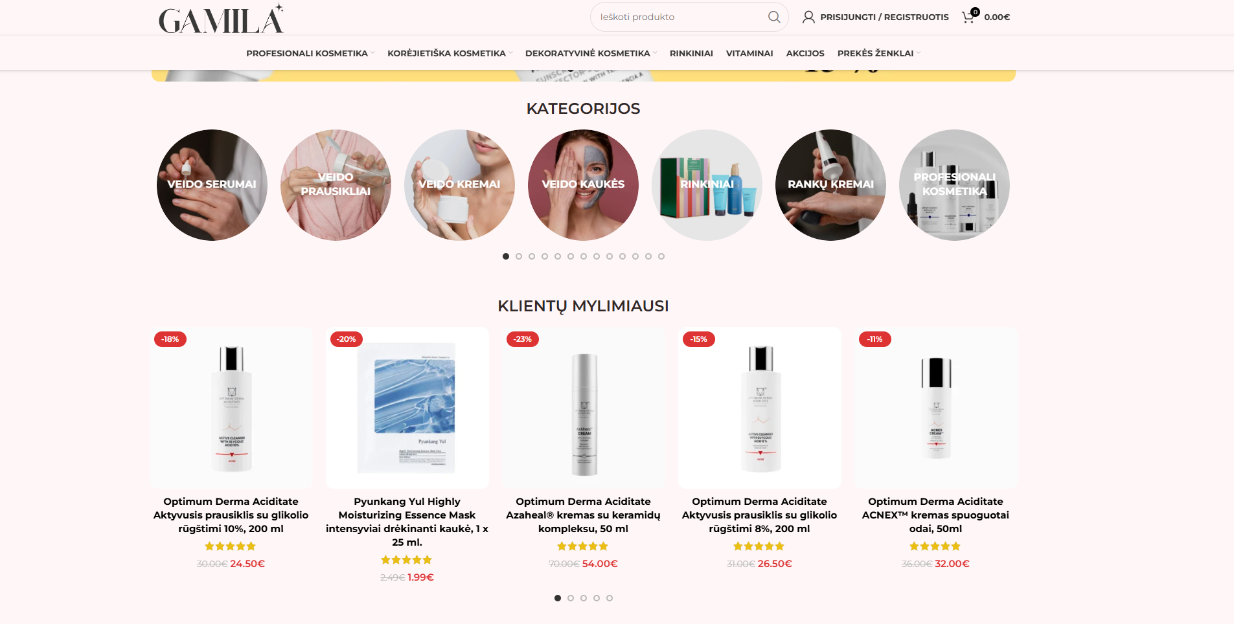Open the Vitaminai menu item
Screen dimensions: 1234x624
tap(749, 53)
